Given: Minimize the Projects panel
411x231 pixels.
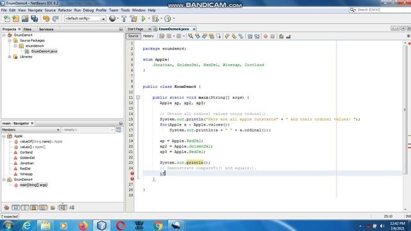Looking at the screenshot, I should pos(121,30).
